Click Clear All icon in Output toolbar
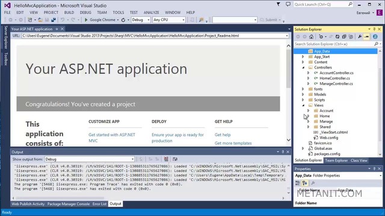This screenshot has height=216, width=385. (x=166, y=159)
